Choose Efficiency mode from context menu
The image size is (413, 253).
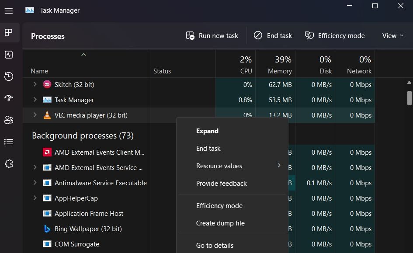tap(233, 206)
